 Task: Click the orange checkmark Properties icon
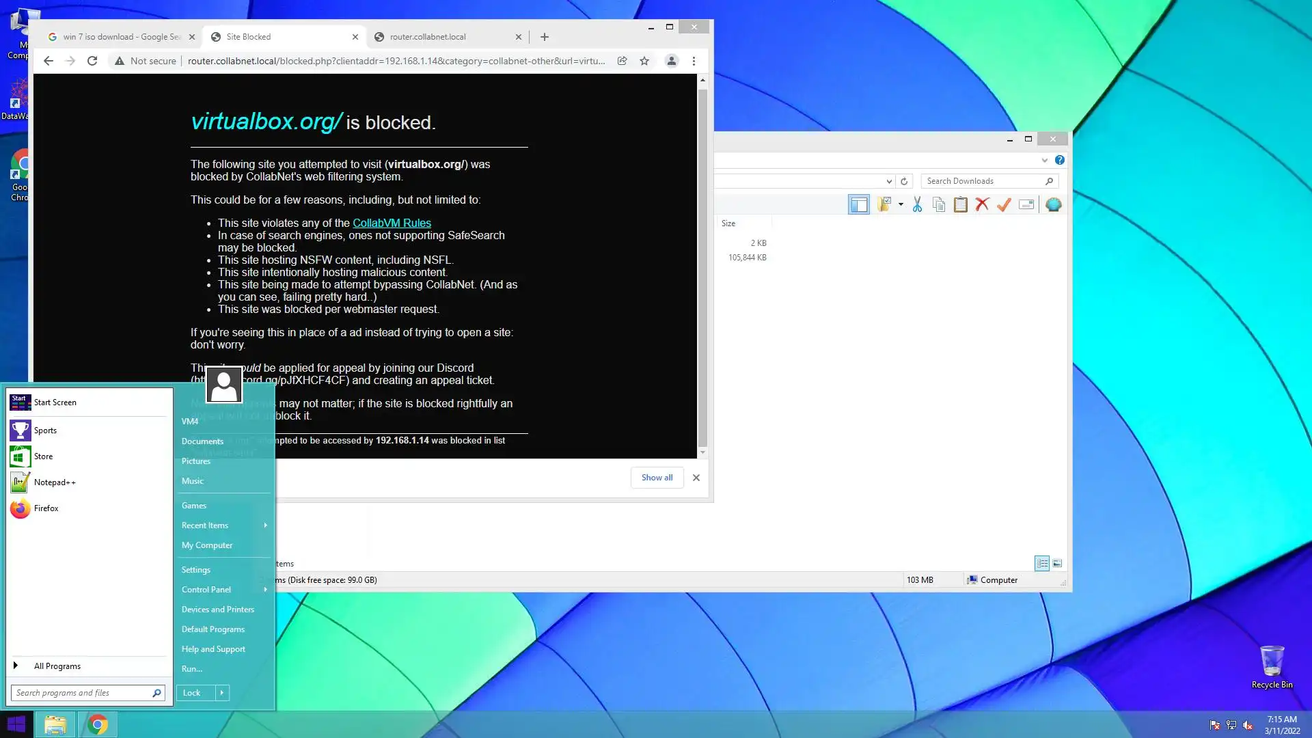click(x=1004, y=204)
